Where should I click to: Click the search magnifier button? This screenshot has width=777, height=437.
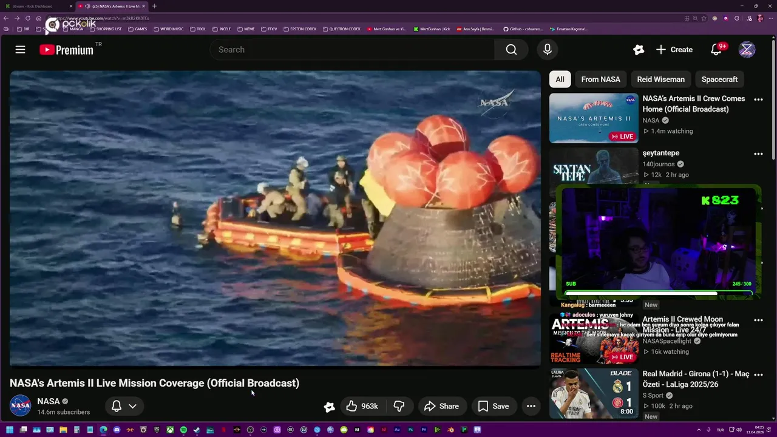click(x=511, y=50)
